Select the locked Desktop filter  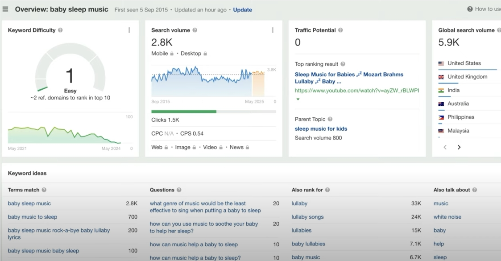194,54
